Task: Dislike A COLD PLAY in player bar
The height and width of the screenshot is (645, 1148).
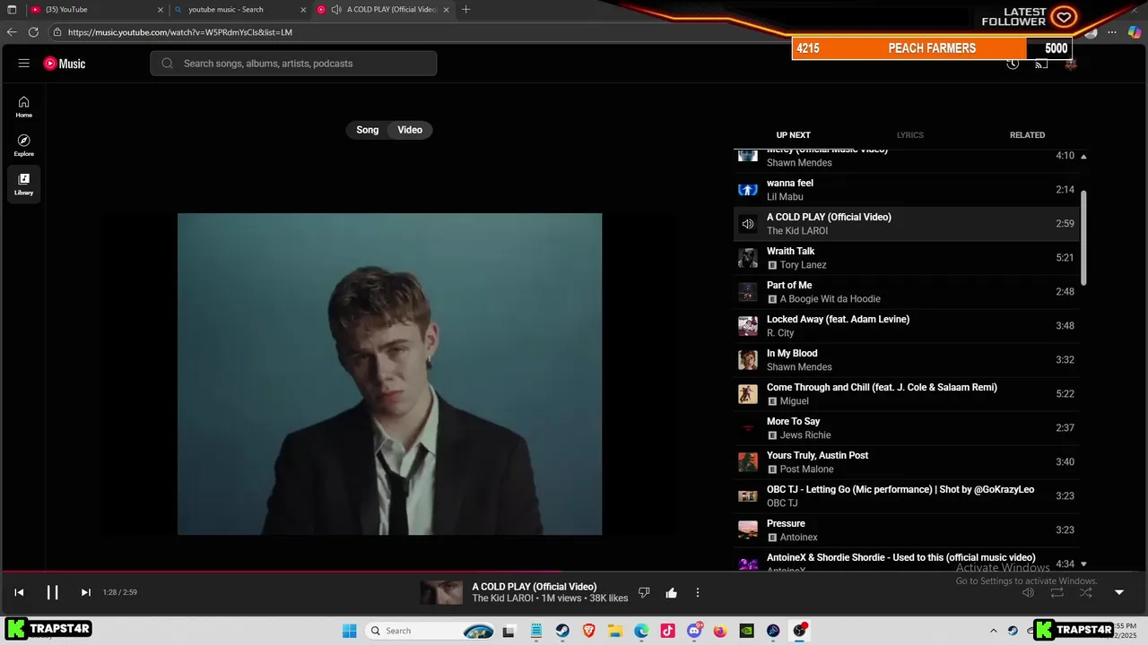Action: (643, 592)
